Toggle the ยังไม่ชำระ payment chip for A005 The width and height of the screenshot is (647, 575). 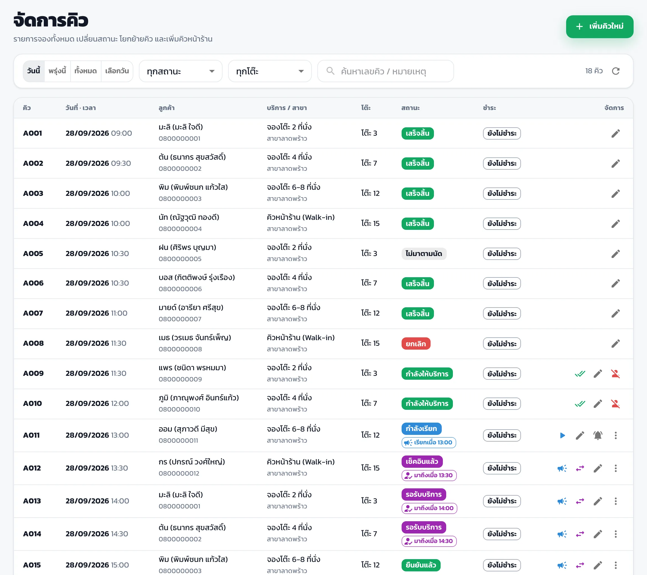502,254
